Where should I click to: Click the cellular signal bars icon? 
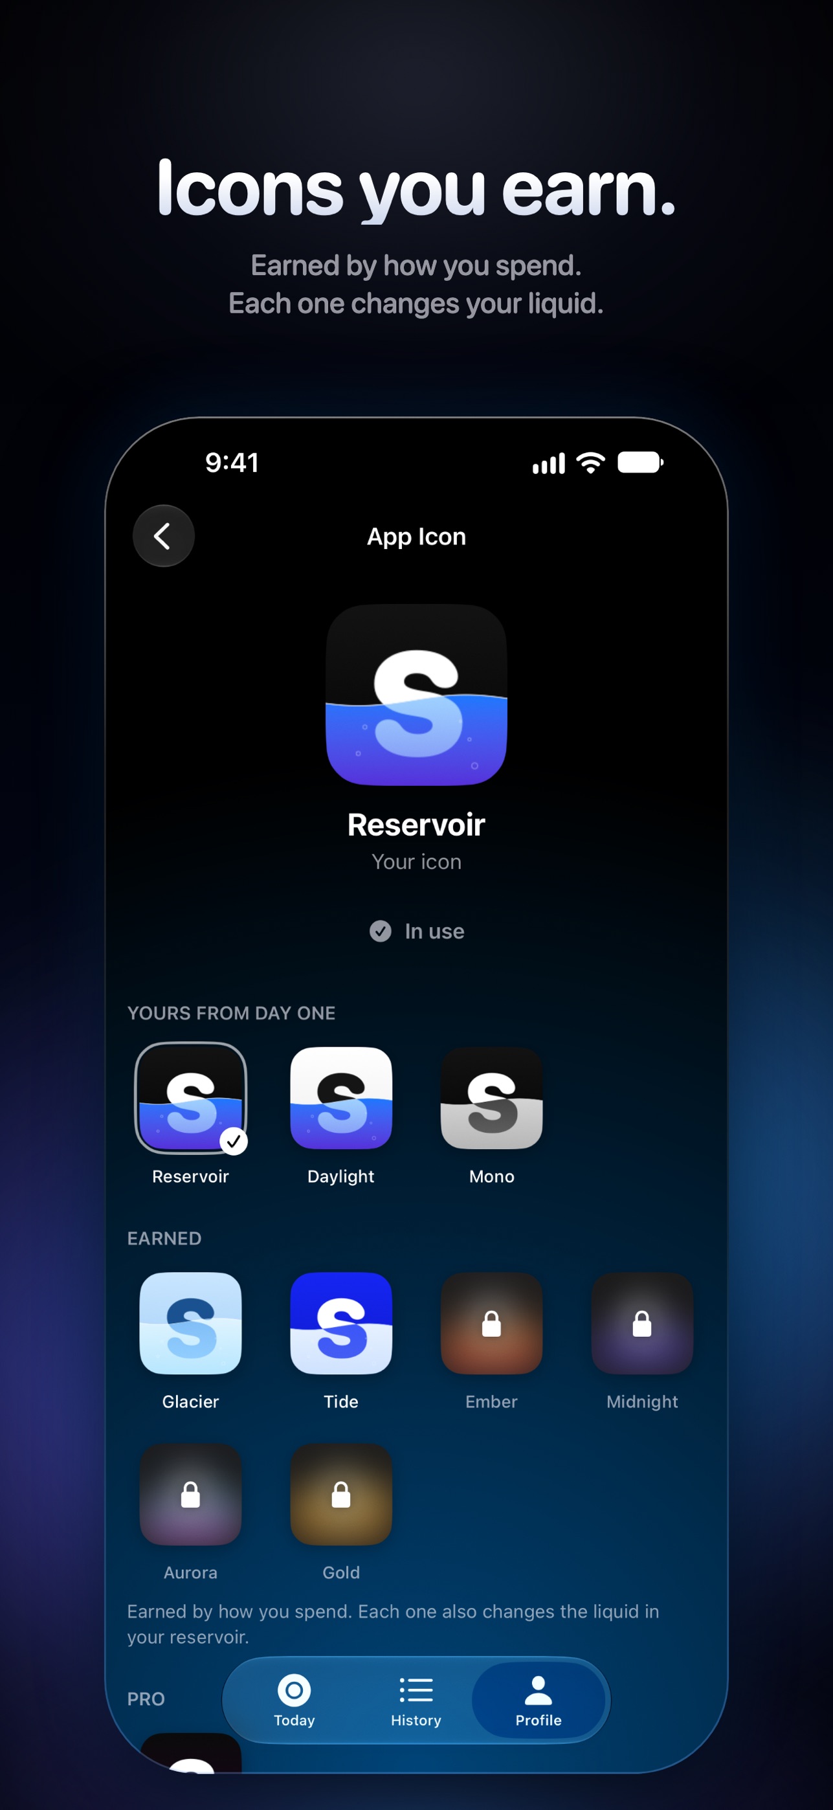tap(549, 463)
